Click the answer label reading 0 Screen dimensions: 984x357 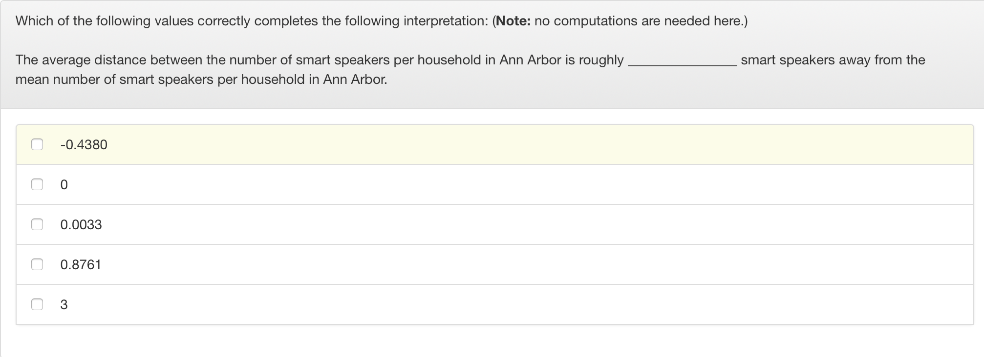coord(64,185)
